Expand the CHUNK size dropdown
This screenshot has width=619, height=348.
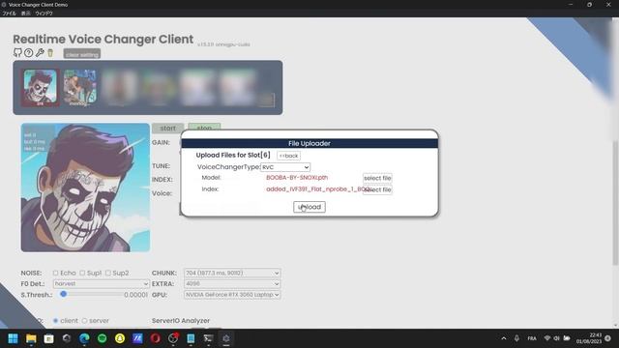pyautogui.click(x=232, y=273)
